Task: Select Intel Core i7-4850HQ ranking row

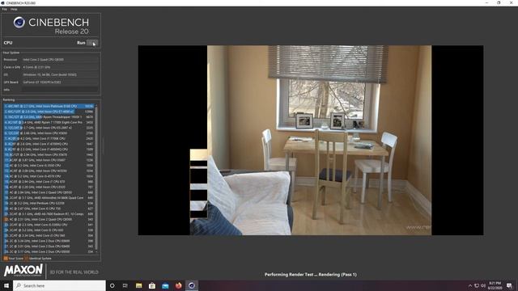Action: point(49,150)
